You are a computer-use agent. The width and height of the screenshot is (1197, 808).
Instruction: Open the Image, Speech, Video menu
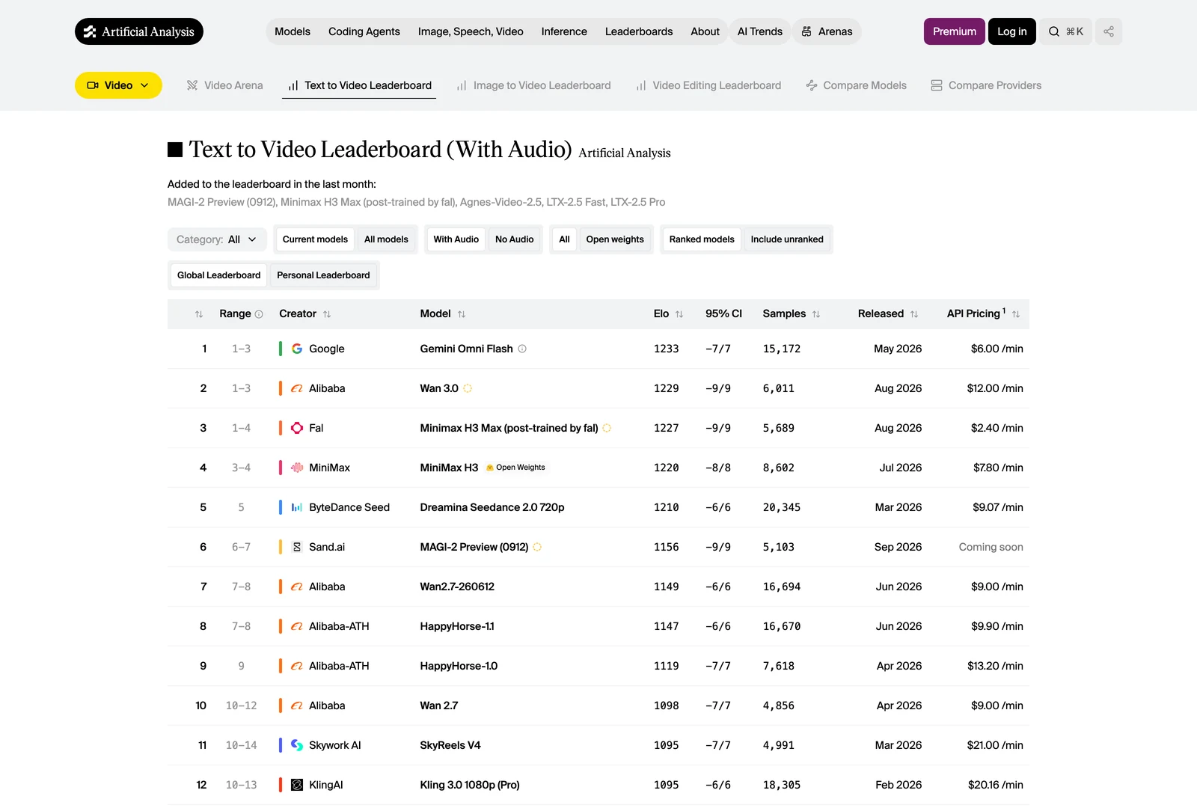point(471,31)
